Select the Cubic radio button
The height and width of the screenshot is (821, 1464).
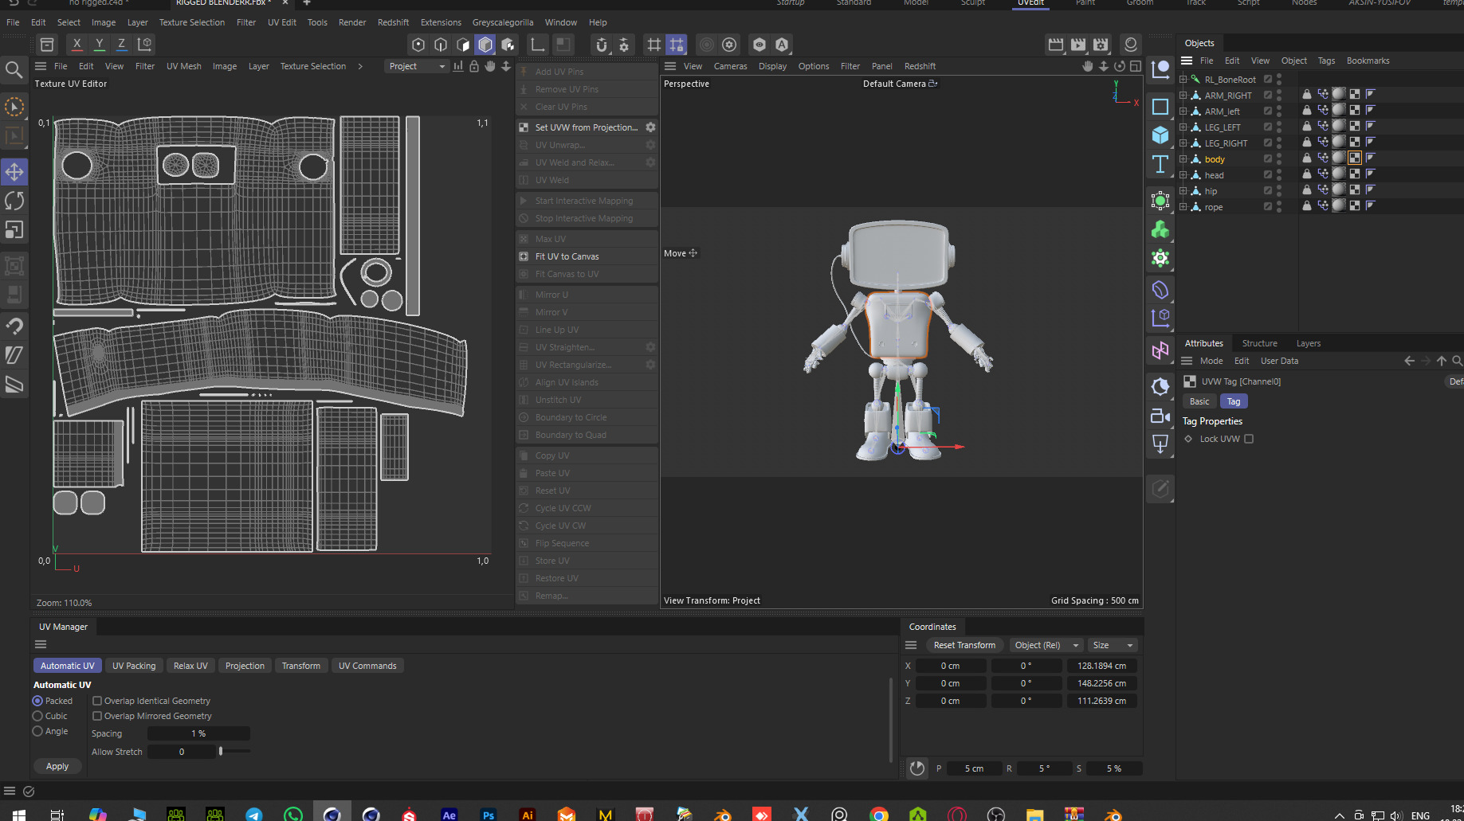point(37,716)
